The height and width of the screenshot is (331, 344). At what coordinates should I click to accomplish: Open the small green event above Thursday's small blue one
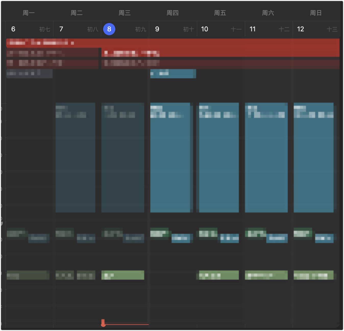[159, 232]
